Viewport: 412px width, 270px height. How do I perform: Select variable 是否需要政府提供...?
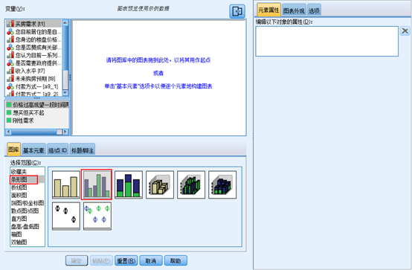point(33,63)
